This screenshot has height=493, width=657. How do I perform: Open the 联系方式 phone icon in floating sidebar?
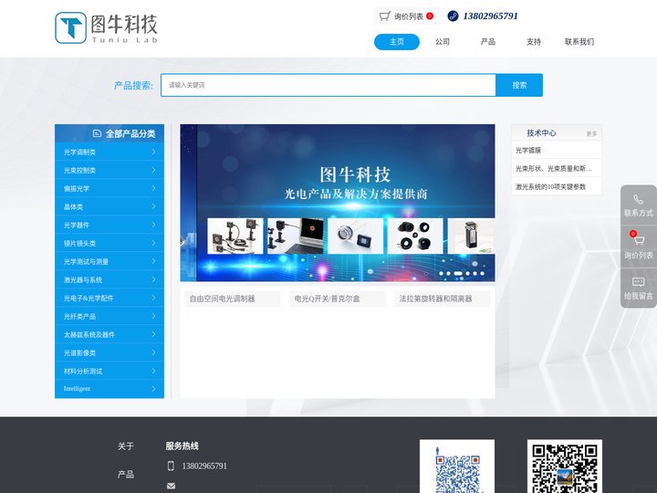(638, 200)
